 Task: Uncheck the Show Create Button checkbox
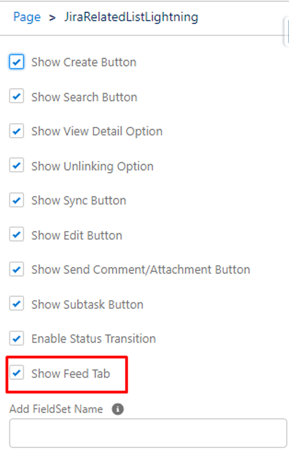[x=17, y=62]
